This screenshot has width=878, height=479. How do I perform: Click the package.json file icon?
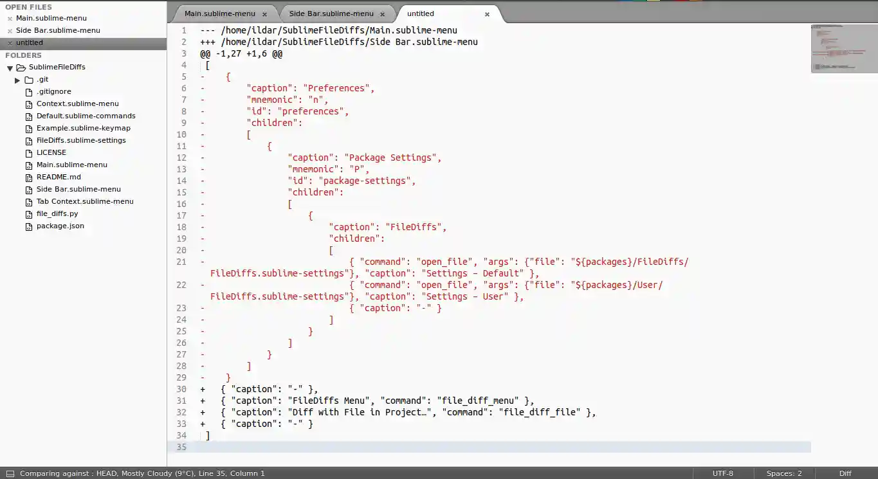click(x=29, y=226)
